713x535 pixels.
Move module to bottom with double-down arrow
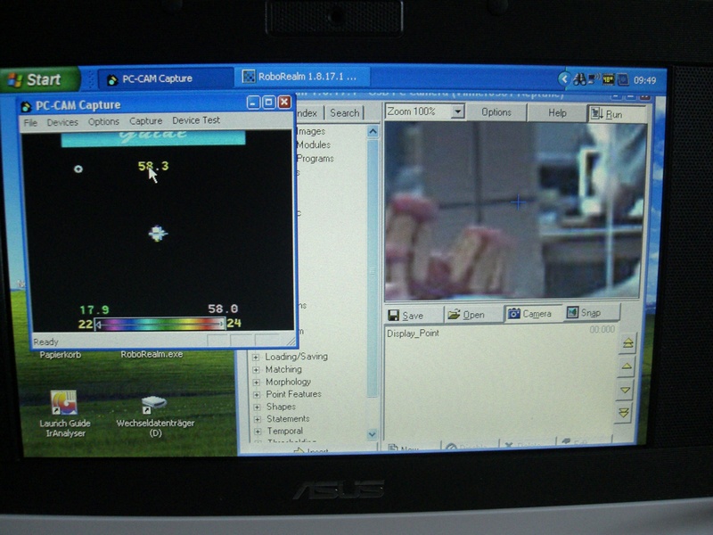click(625, 413)
